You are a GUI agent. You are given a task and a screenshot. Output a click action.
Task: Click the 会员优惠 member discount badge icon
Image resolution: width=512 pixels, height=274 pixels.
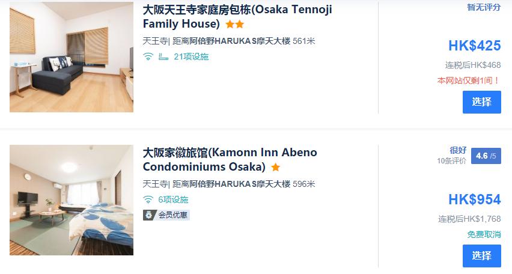point(148,215)
